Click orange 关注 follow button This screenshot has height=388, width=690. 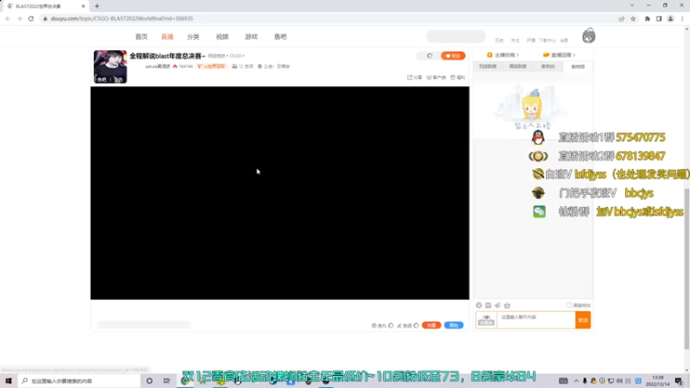tap(453, 56)
